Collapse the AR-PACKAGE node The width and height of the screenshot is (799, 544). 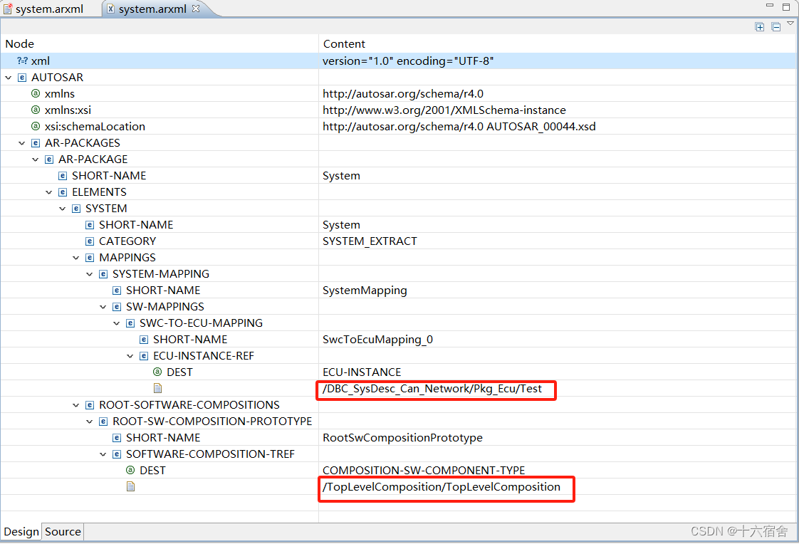pos(35,159)
